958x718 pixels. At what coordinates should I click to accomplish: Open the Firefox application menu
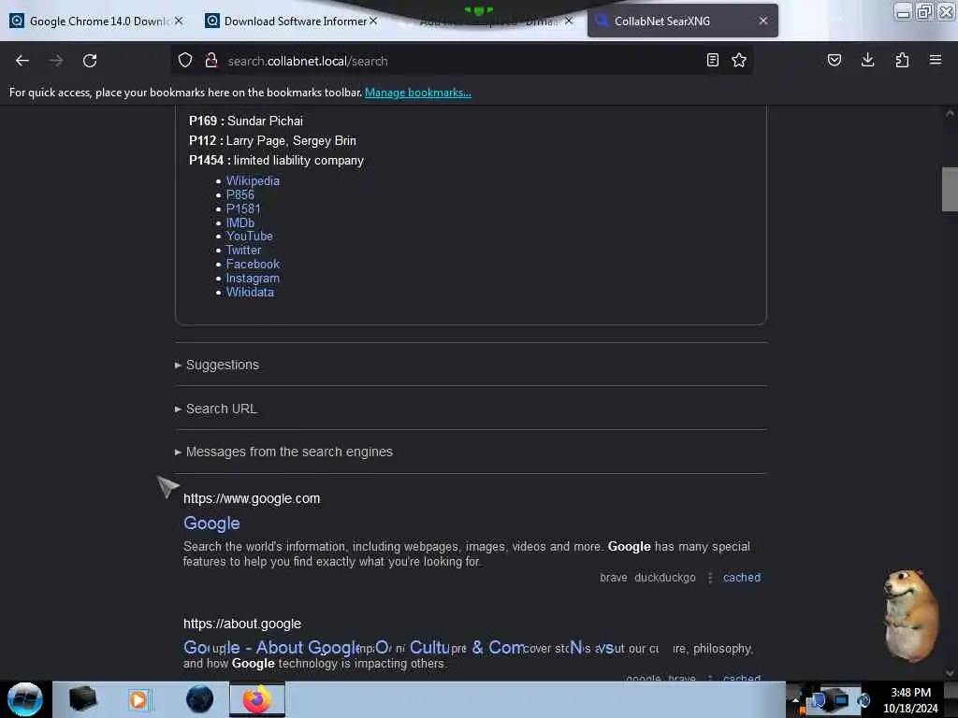pos(936,60)
